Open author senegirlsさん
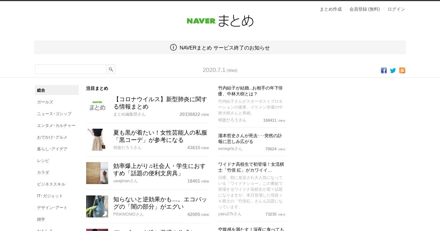 [230, 149]
